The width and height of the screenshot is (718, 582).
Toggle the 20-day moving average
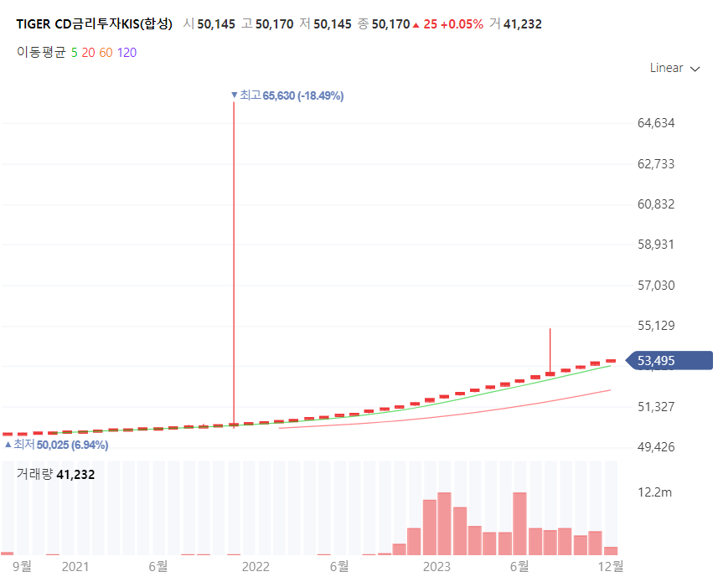(x=88, y=53)
